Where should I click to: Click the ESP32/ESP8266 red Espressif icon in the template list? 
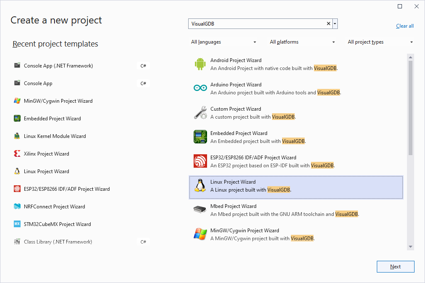(200, 161)
